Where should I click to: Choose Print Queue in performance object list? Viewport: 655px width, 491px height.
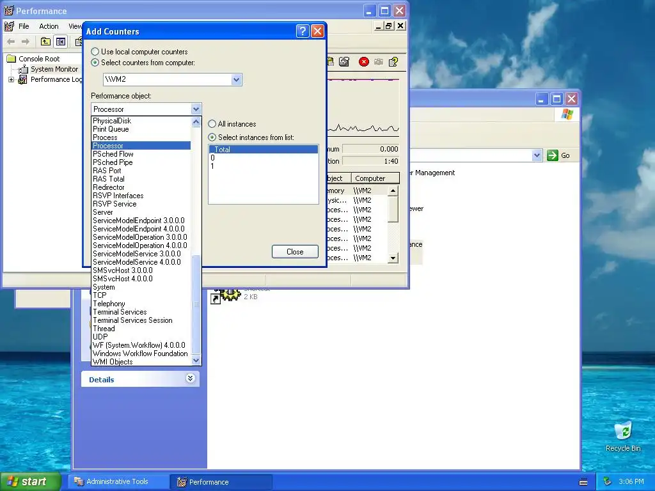[141, 129]
